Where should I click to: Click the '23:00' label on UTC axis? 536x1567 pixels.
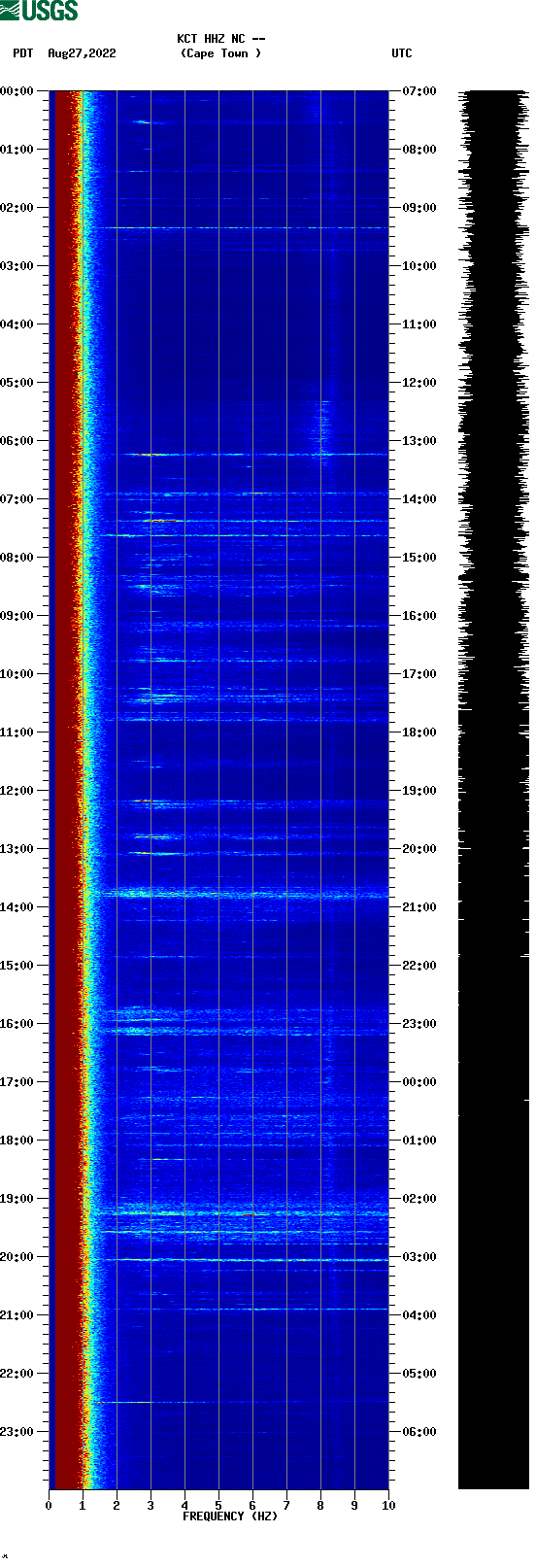[419, 1024]
